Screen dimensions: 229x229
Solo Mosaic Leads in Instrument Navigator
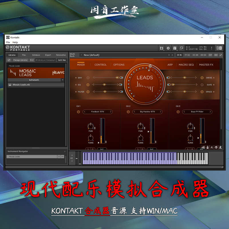point(59,157)
